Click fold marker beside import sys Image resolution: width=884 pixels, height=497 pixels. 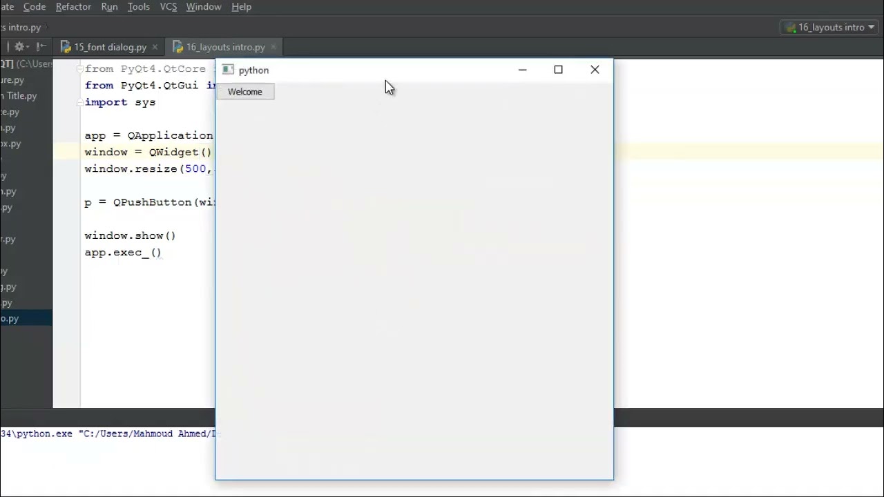80,102
